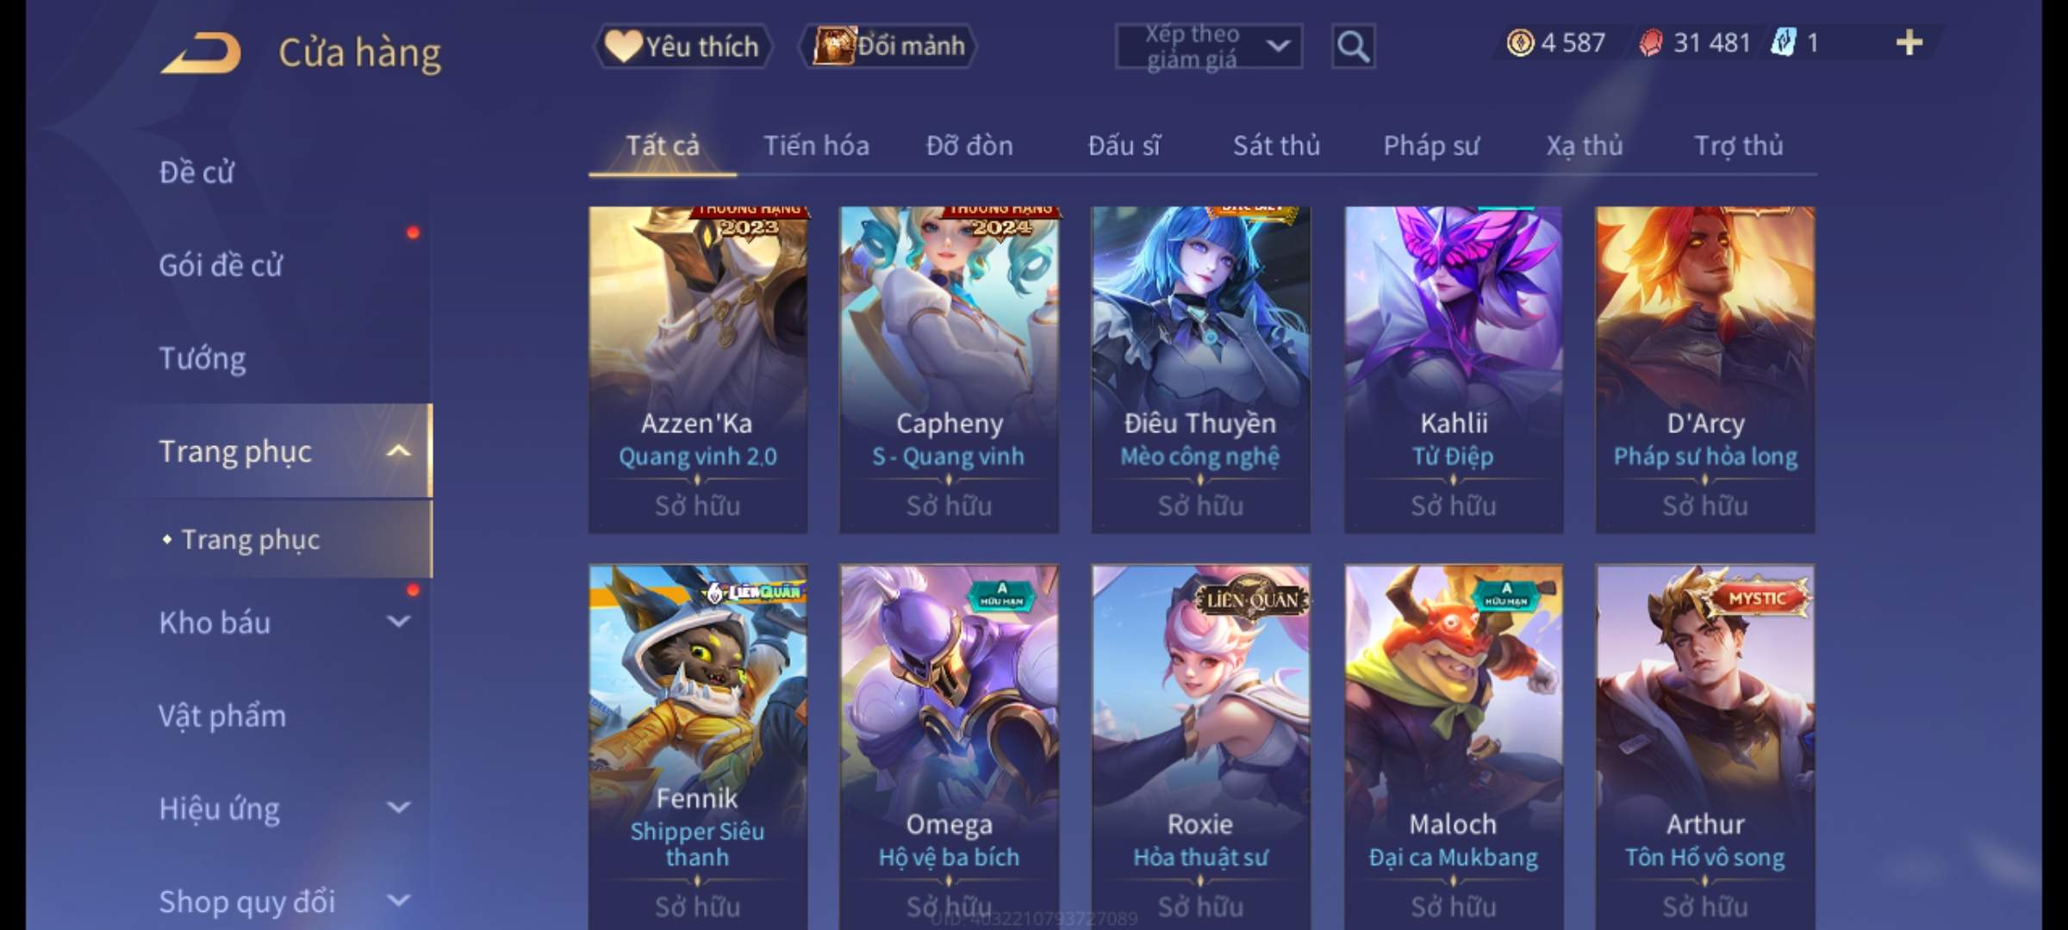Select the Sát thủ tab

point(1276,146)
